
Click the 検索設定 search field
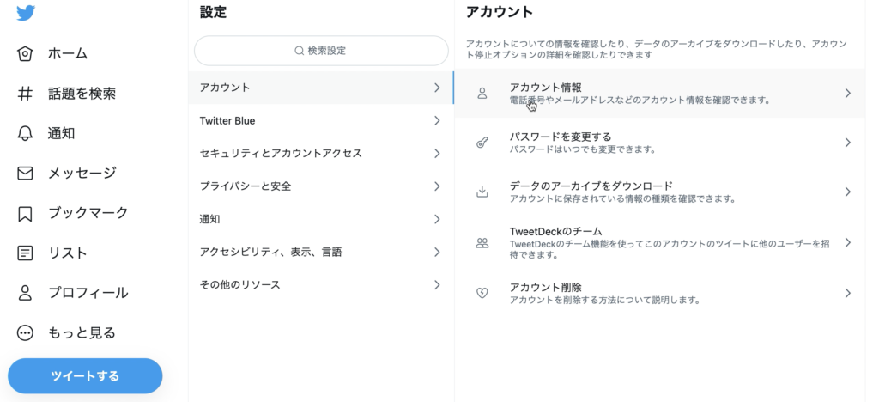[x=321, y=51]
